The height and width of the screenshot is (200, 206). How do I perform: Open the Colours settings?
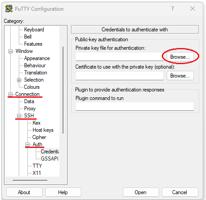(32, 87)
